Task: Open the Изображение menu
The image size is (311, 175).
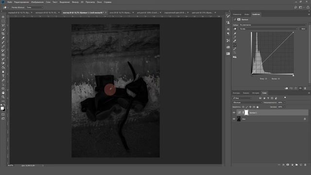Action: click(37, 2)
